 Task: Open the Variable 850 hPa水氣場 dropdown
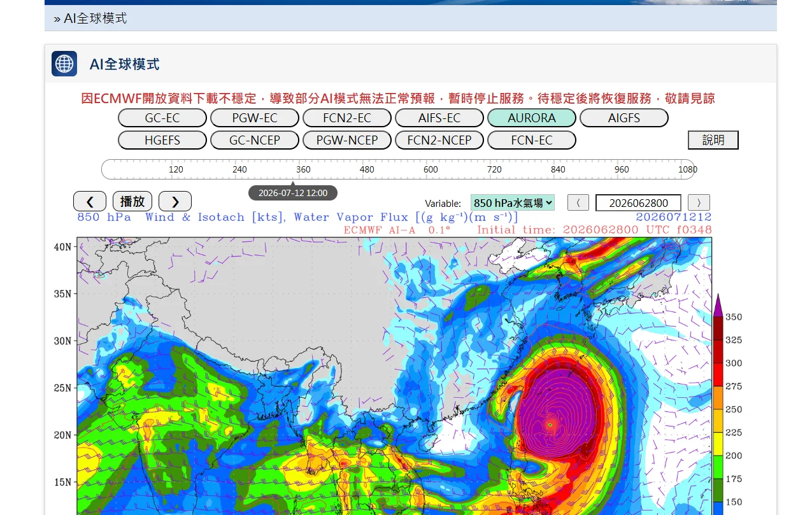point(513,203)
